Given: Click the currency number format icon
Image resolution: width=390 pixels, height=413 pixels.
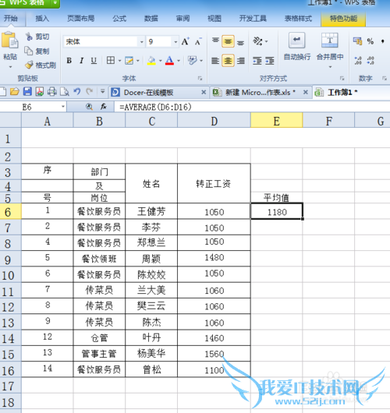Looking at the screenshot, I should [x=357, y=41].
